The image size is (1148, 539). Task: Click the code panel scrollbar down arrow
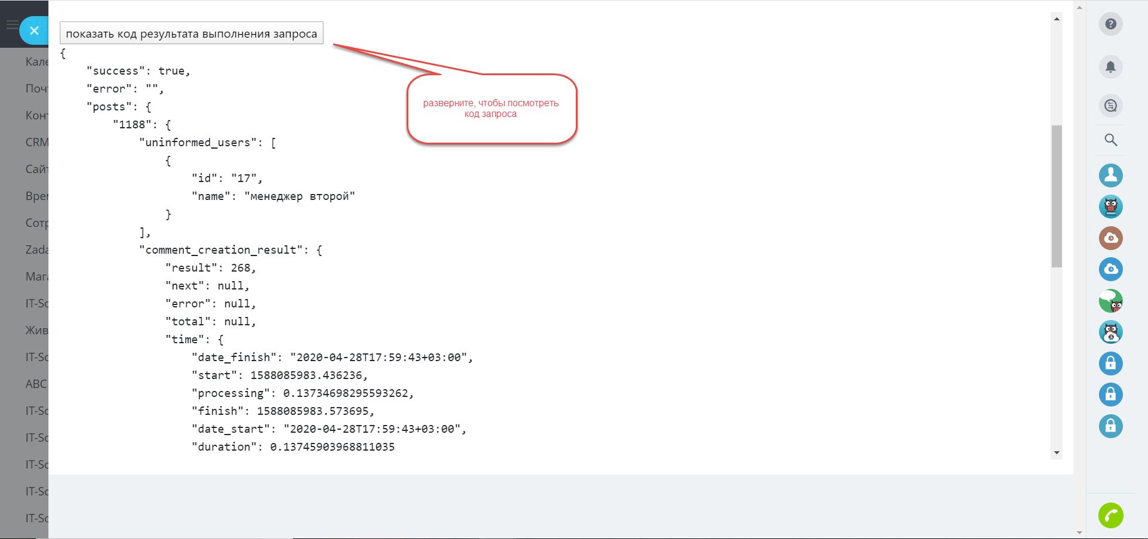click(1057, 452)
